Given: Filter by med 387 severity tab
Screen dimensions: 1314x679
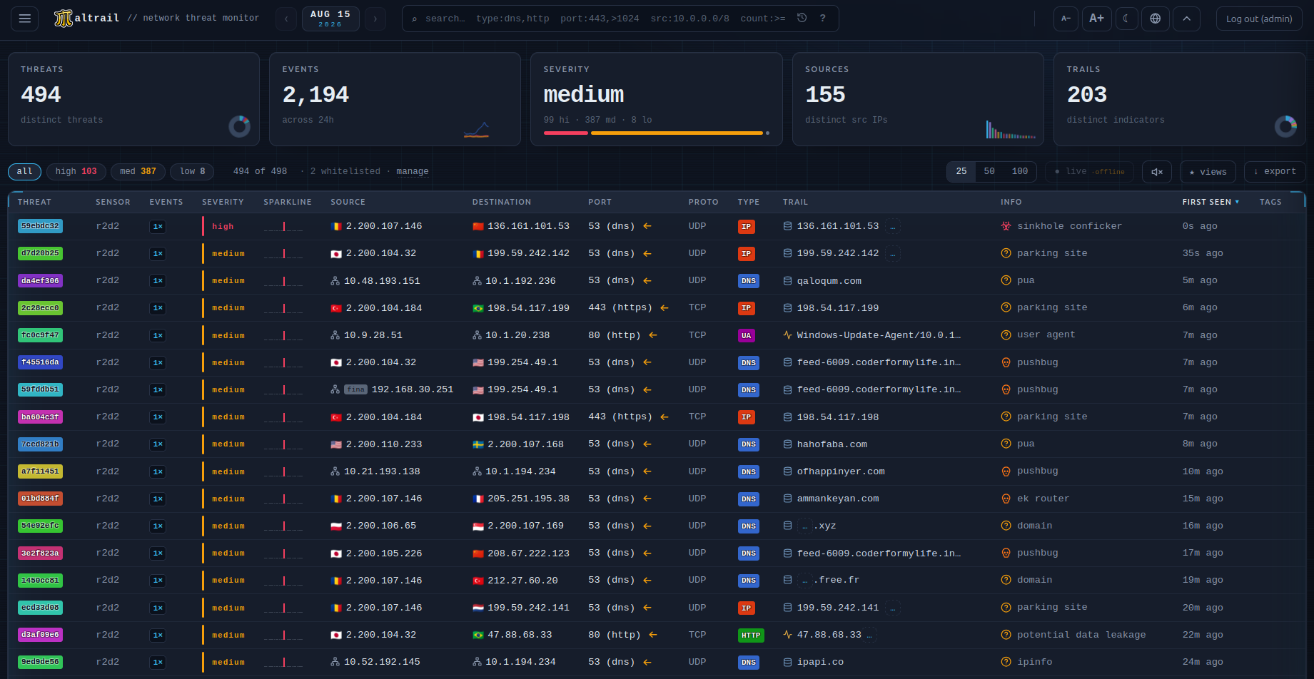Looking at the screenshot, I should (138, 171).
